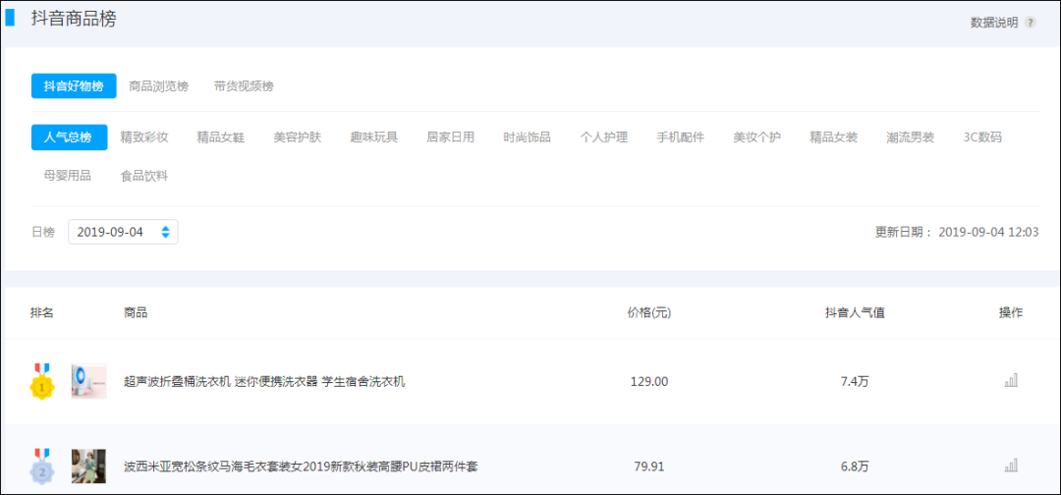Image resolution: width=1061 pixels, height=495 pixels.
Task: Choose the 潮流男装 category
Action: [910, 137]
